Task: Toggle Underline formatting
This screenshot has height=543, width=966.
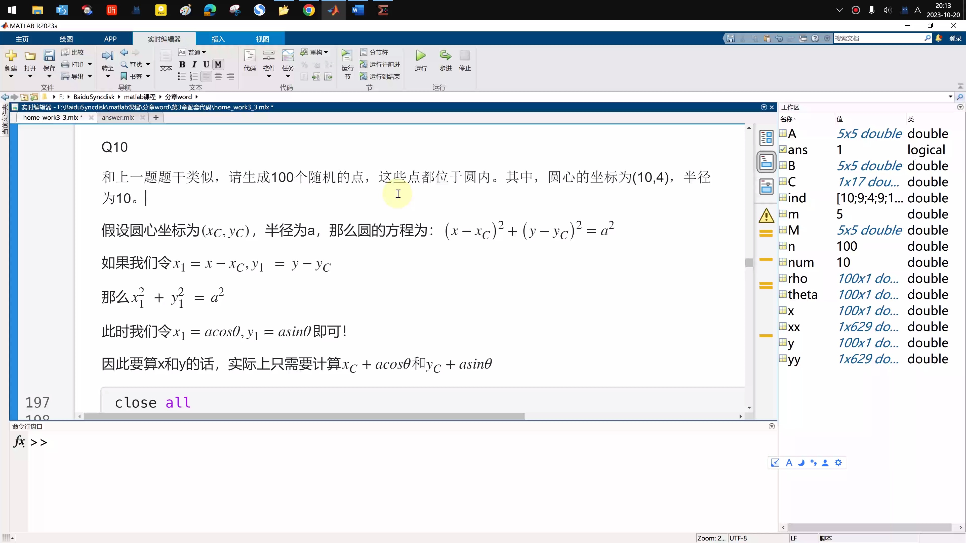Action: coord(206,64)
